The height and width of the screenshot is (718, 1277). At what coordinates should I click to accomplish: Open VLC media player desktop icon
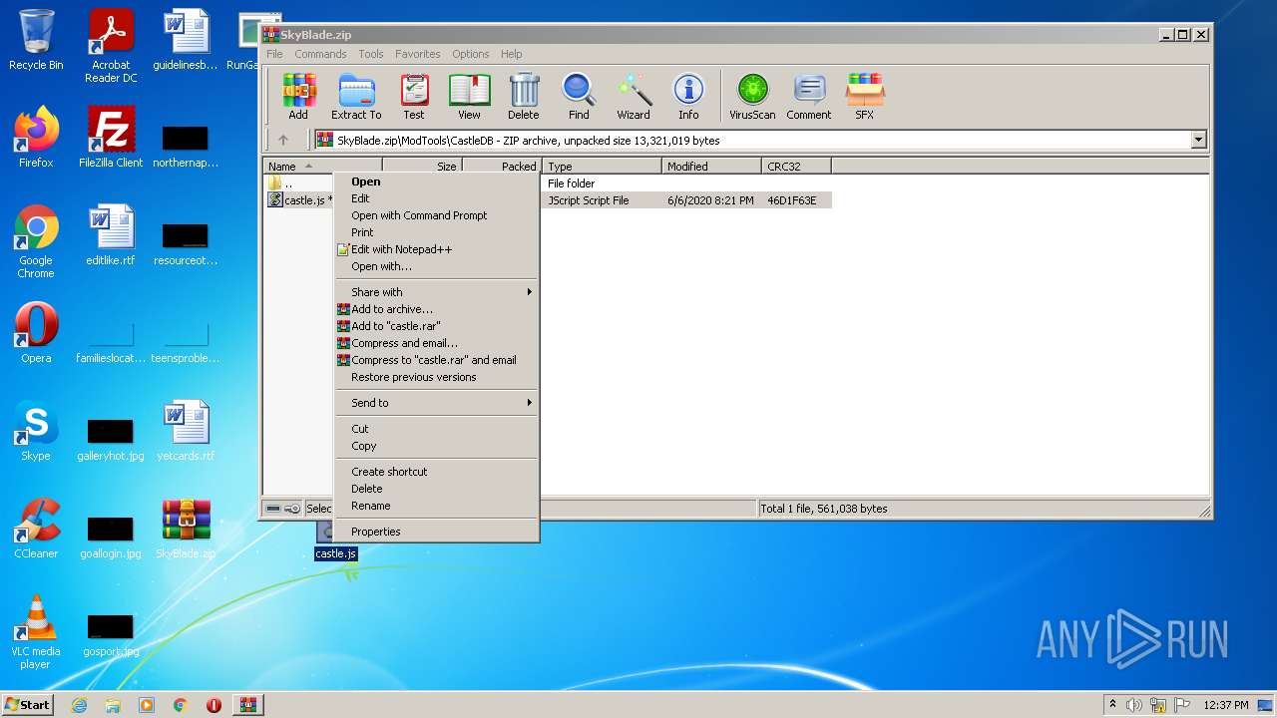pyautogui.click(x=36, y=632)
